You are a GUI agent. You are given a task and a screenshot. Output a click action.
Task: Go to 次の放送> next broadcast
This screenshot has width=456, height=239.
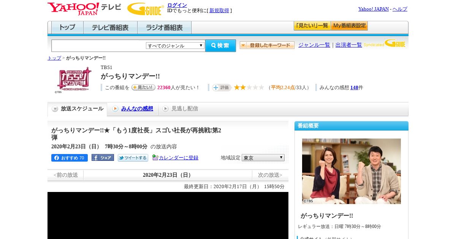click(270, 175)
